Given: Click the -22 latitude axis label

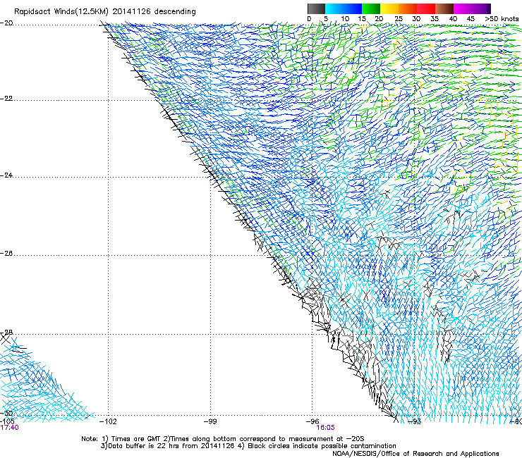Looking at the screenshot, I should click(6, 99).
